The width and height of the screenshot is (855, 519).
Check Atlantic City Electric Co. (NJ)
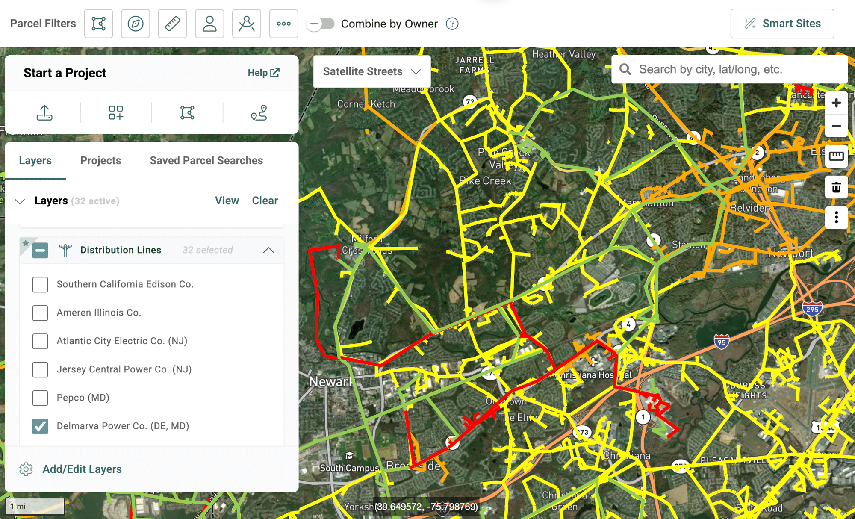click(40, 341)
